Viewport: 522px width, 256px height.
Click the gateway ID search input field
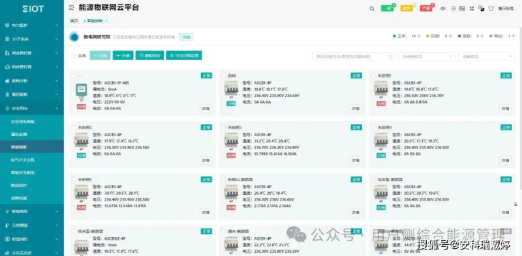tap(354, 57)
